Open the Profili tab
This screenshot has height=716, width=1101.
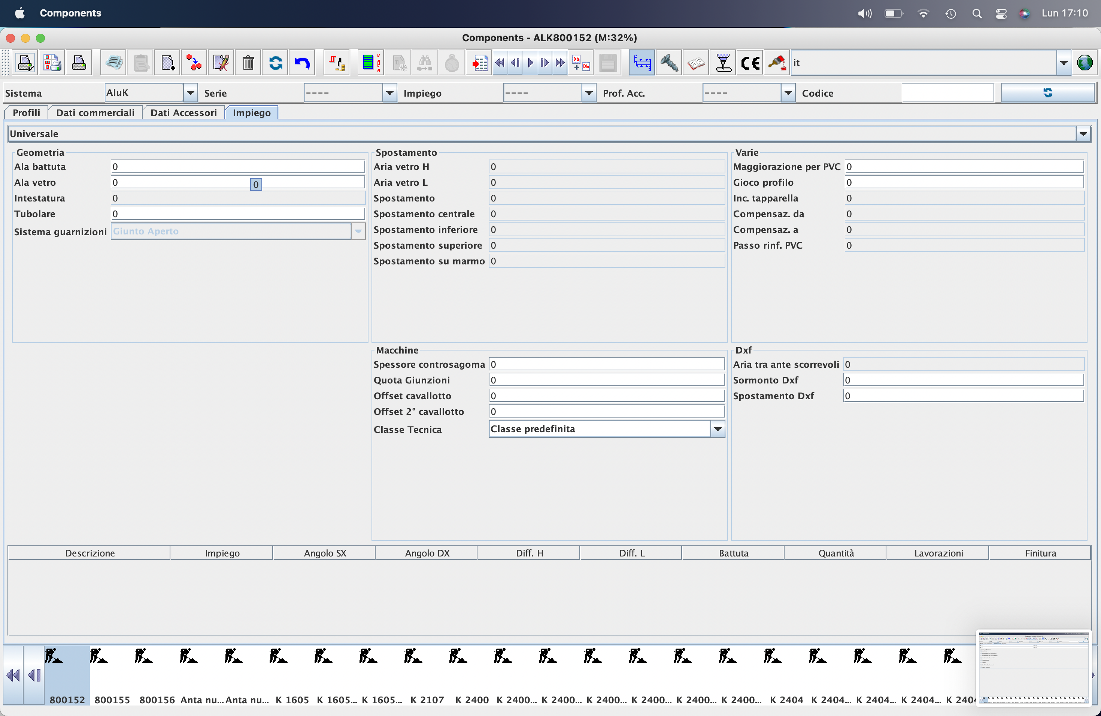pos(26,113)
